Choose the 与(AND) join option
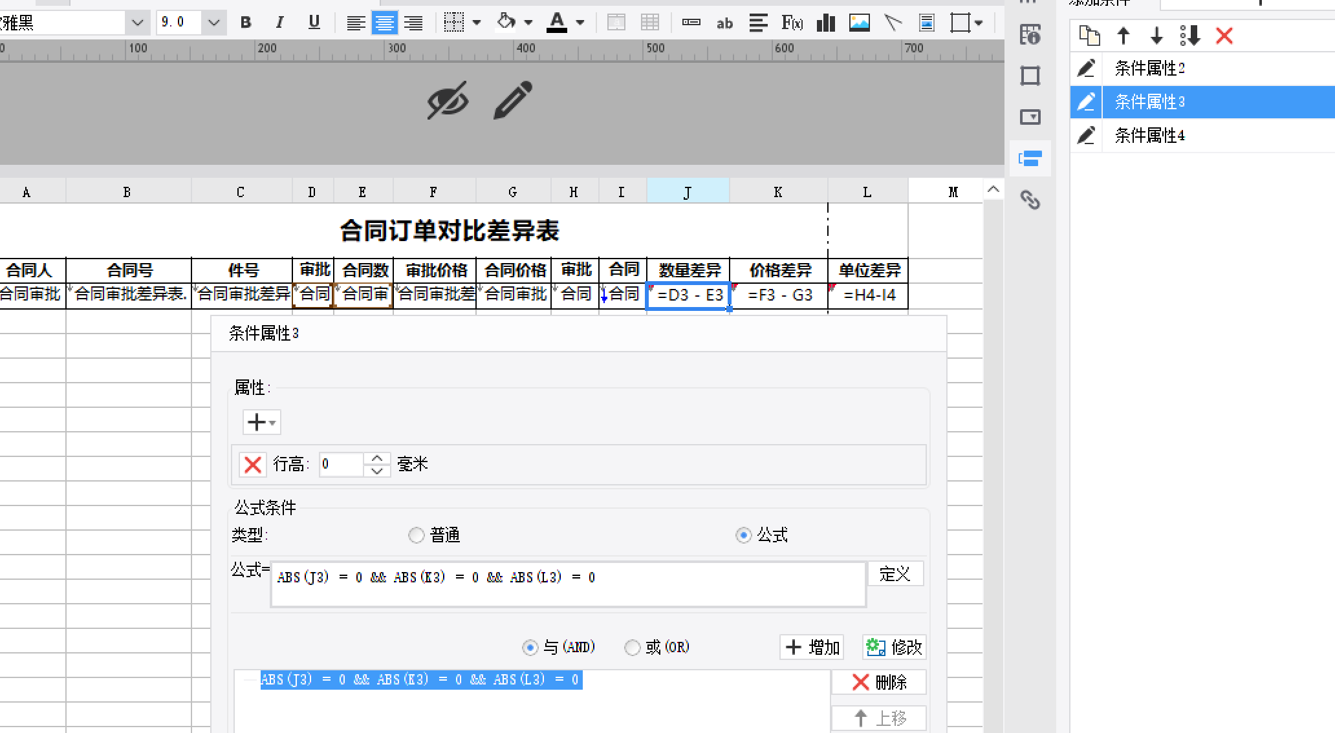The height and width of the screenshot is (733, 1335). (530, 647)
